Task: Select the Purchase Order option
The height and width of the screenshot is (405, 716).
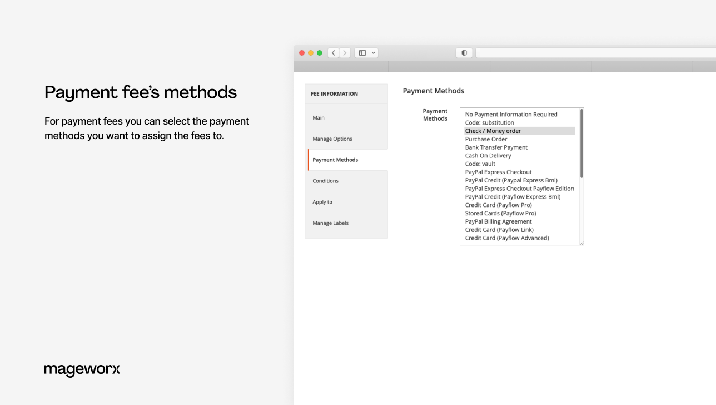Action: point(486,139)
